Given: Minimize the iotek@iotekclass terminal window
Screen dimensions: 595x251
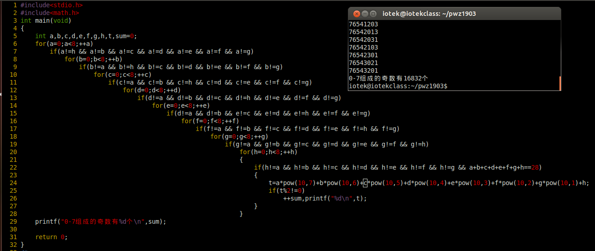Looking at the screenshot, I should tap(365, 14).
